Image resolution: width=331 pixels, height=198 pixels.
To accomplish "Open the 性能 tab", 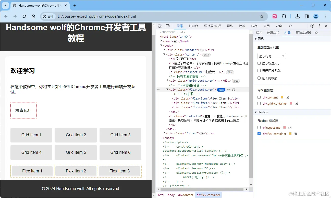I will click(x=242, y=26).
